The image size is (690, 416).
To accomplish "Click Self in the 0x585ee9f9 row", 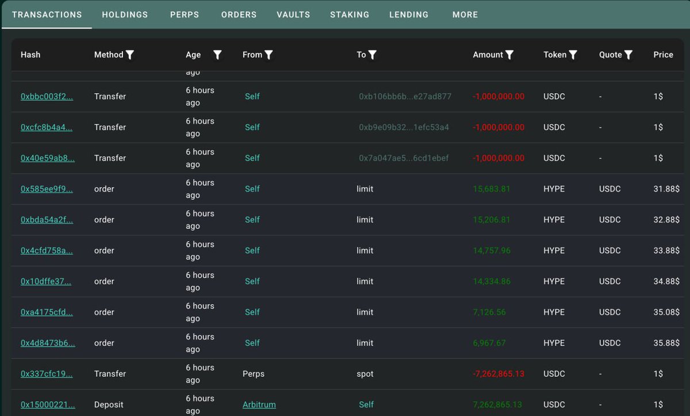I will pyautogui.click(x=252, y=189).
